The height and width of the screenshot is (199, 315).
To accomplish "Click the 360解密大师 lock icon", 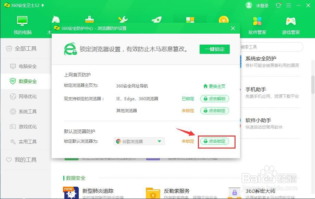I will [x=235, y=193].
